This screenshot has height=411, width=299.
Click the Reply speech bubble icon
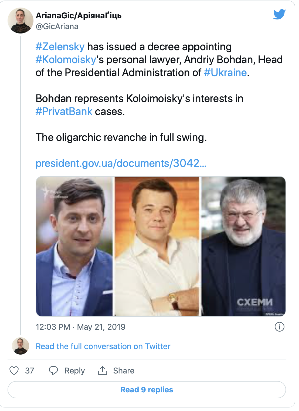(53, 370)
